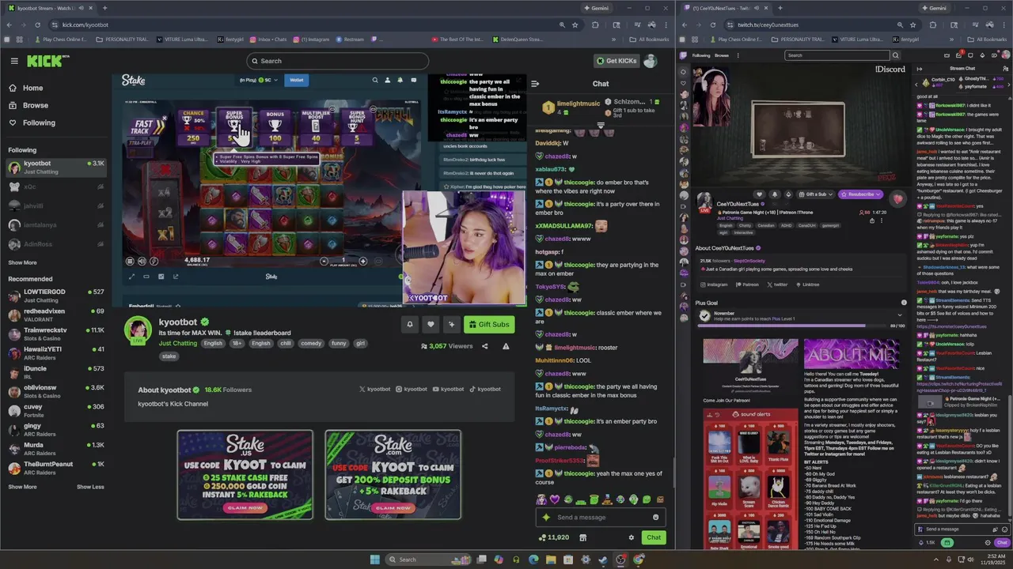Image resolution: width=1013 pixels, height=569 pixels.
Task: Open Kick chat emoji picker
Action: click(655, 518)
